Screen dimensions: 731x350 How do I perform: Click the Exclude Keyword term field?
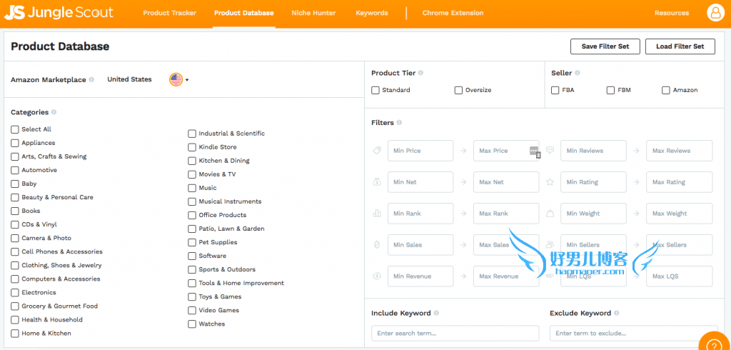634,333
